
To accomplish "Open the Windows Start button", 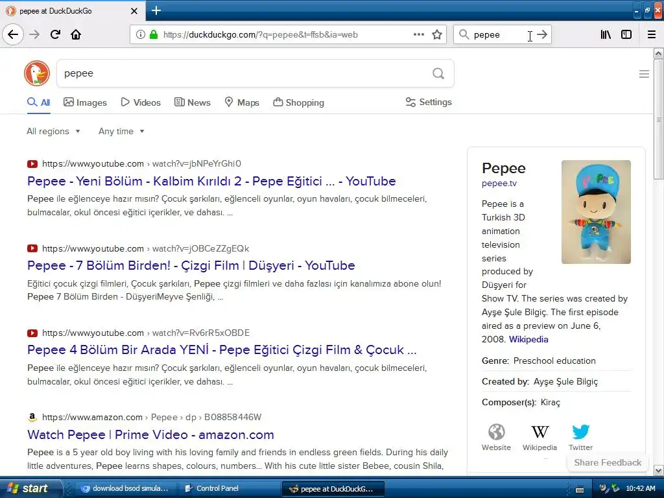I will [30, 488].
